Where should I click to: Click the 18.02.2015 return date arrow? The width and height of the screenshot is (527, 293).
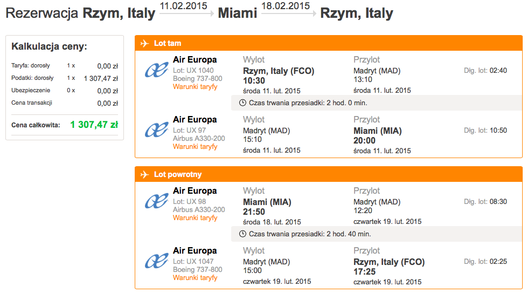(x=289, y=13)
